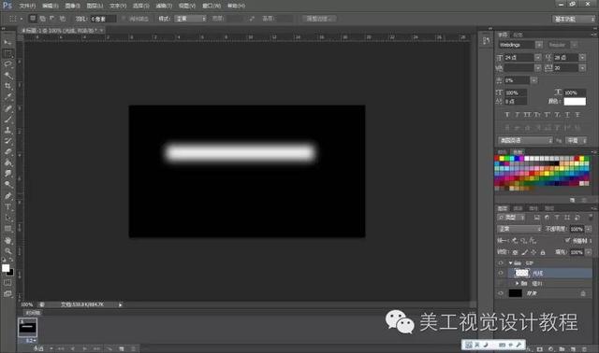Click Lock Image Pixels brush icon
599x353 pixels.
pos(525,252)
